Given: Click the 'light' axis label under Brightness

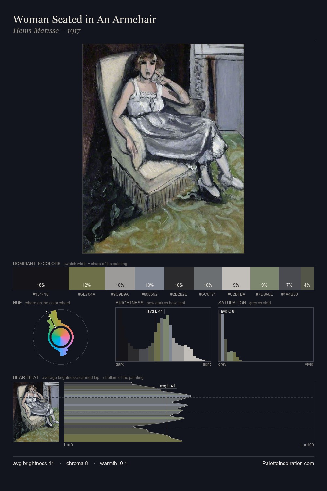Looking at the screenshot, I should [x=207, y=364].
